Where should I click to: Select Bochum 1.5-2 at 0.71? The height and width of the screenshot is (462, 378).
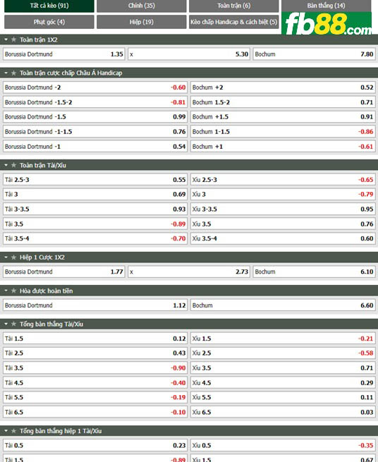(283, 102)
